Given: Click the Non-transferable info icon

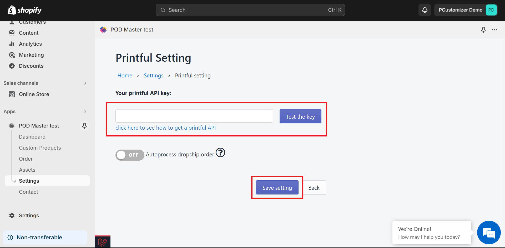Looking at the screenshot, I should 10,238.
